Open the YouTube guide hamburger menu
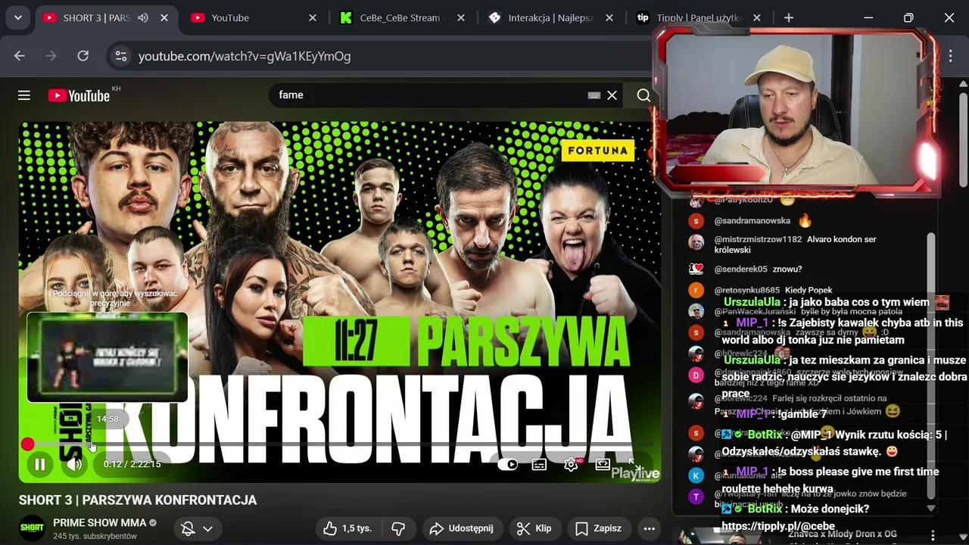 24,95
